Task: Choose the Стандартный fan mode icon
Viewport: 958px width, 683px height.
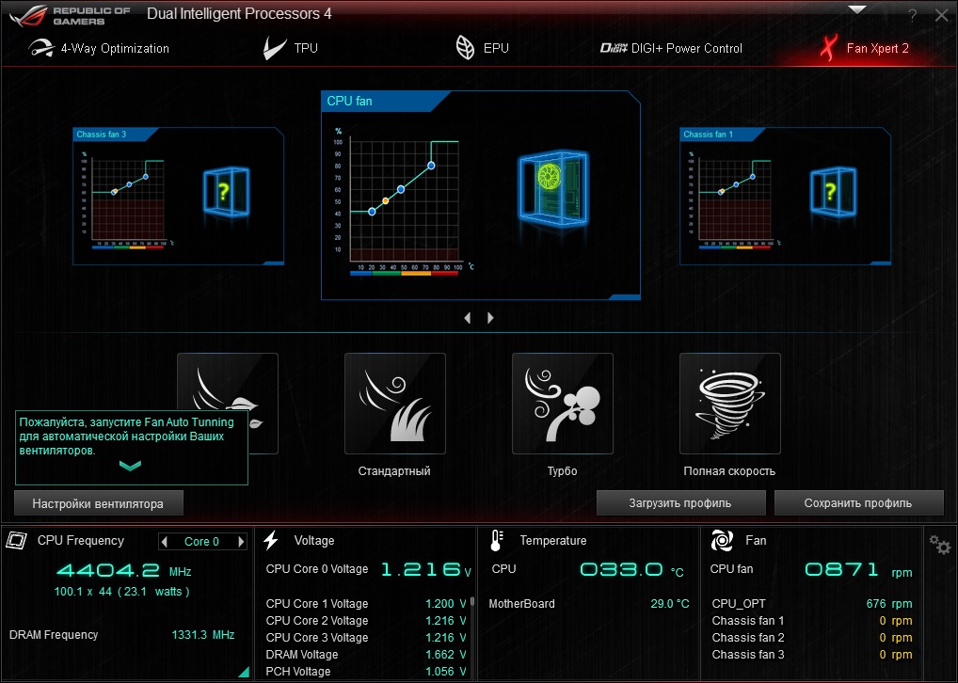Action: (x=394, y=404)
